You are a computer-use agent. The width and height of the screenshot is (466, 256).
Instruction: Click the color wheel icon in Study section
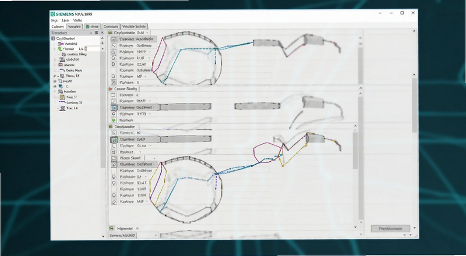pos(113,113)
